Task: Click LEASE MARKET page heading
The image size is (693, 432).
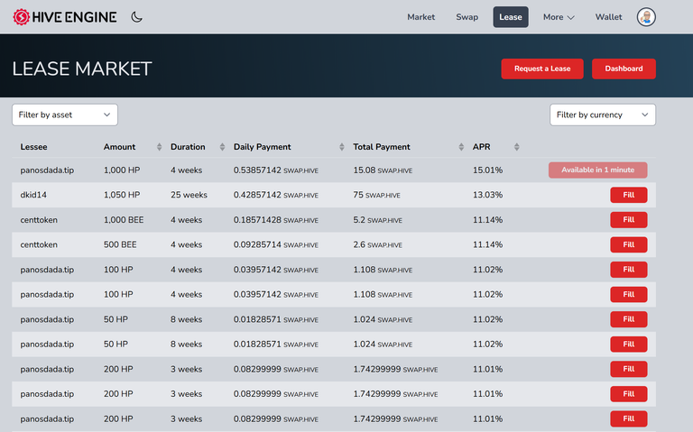Action: pyautogui.click(x=82, y=69)
